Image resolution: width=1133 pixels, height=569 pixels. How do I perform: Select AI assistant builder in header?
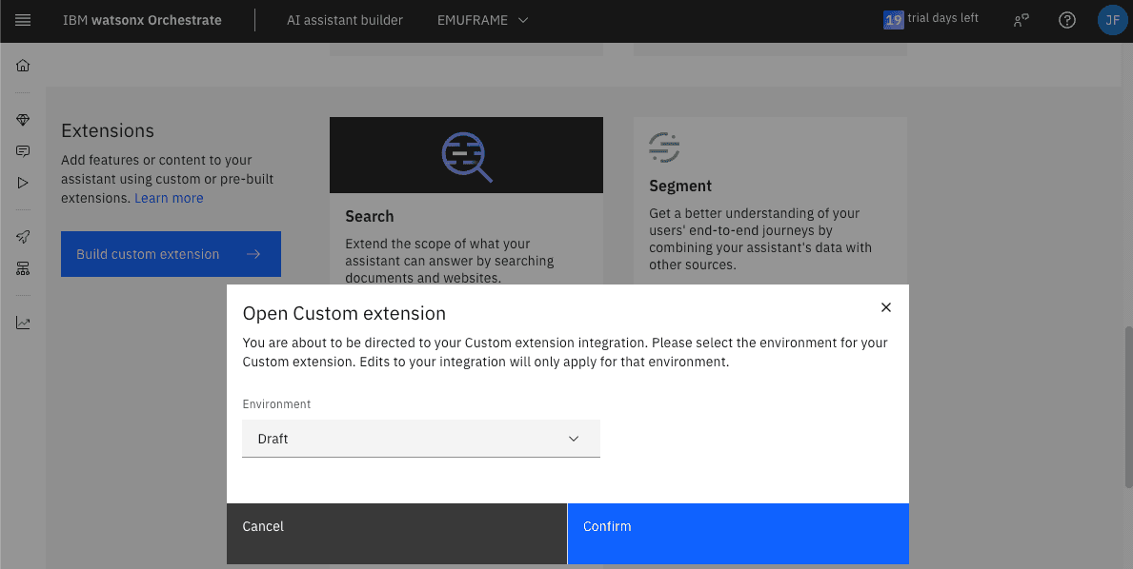click(345, 20)
